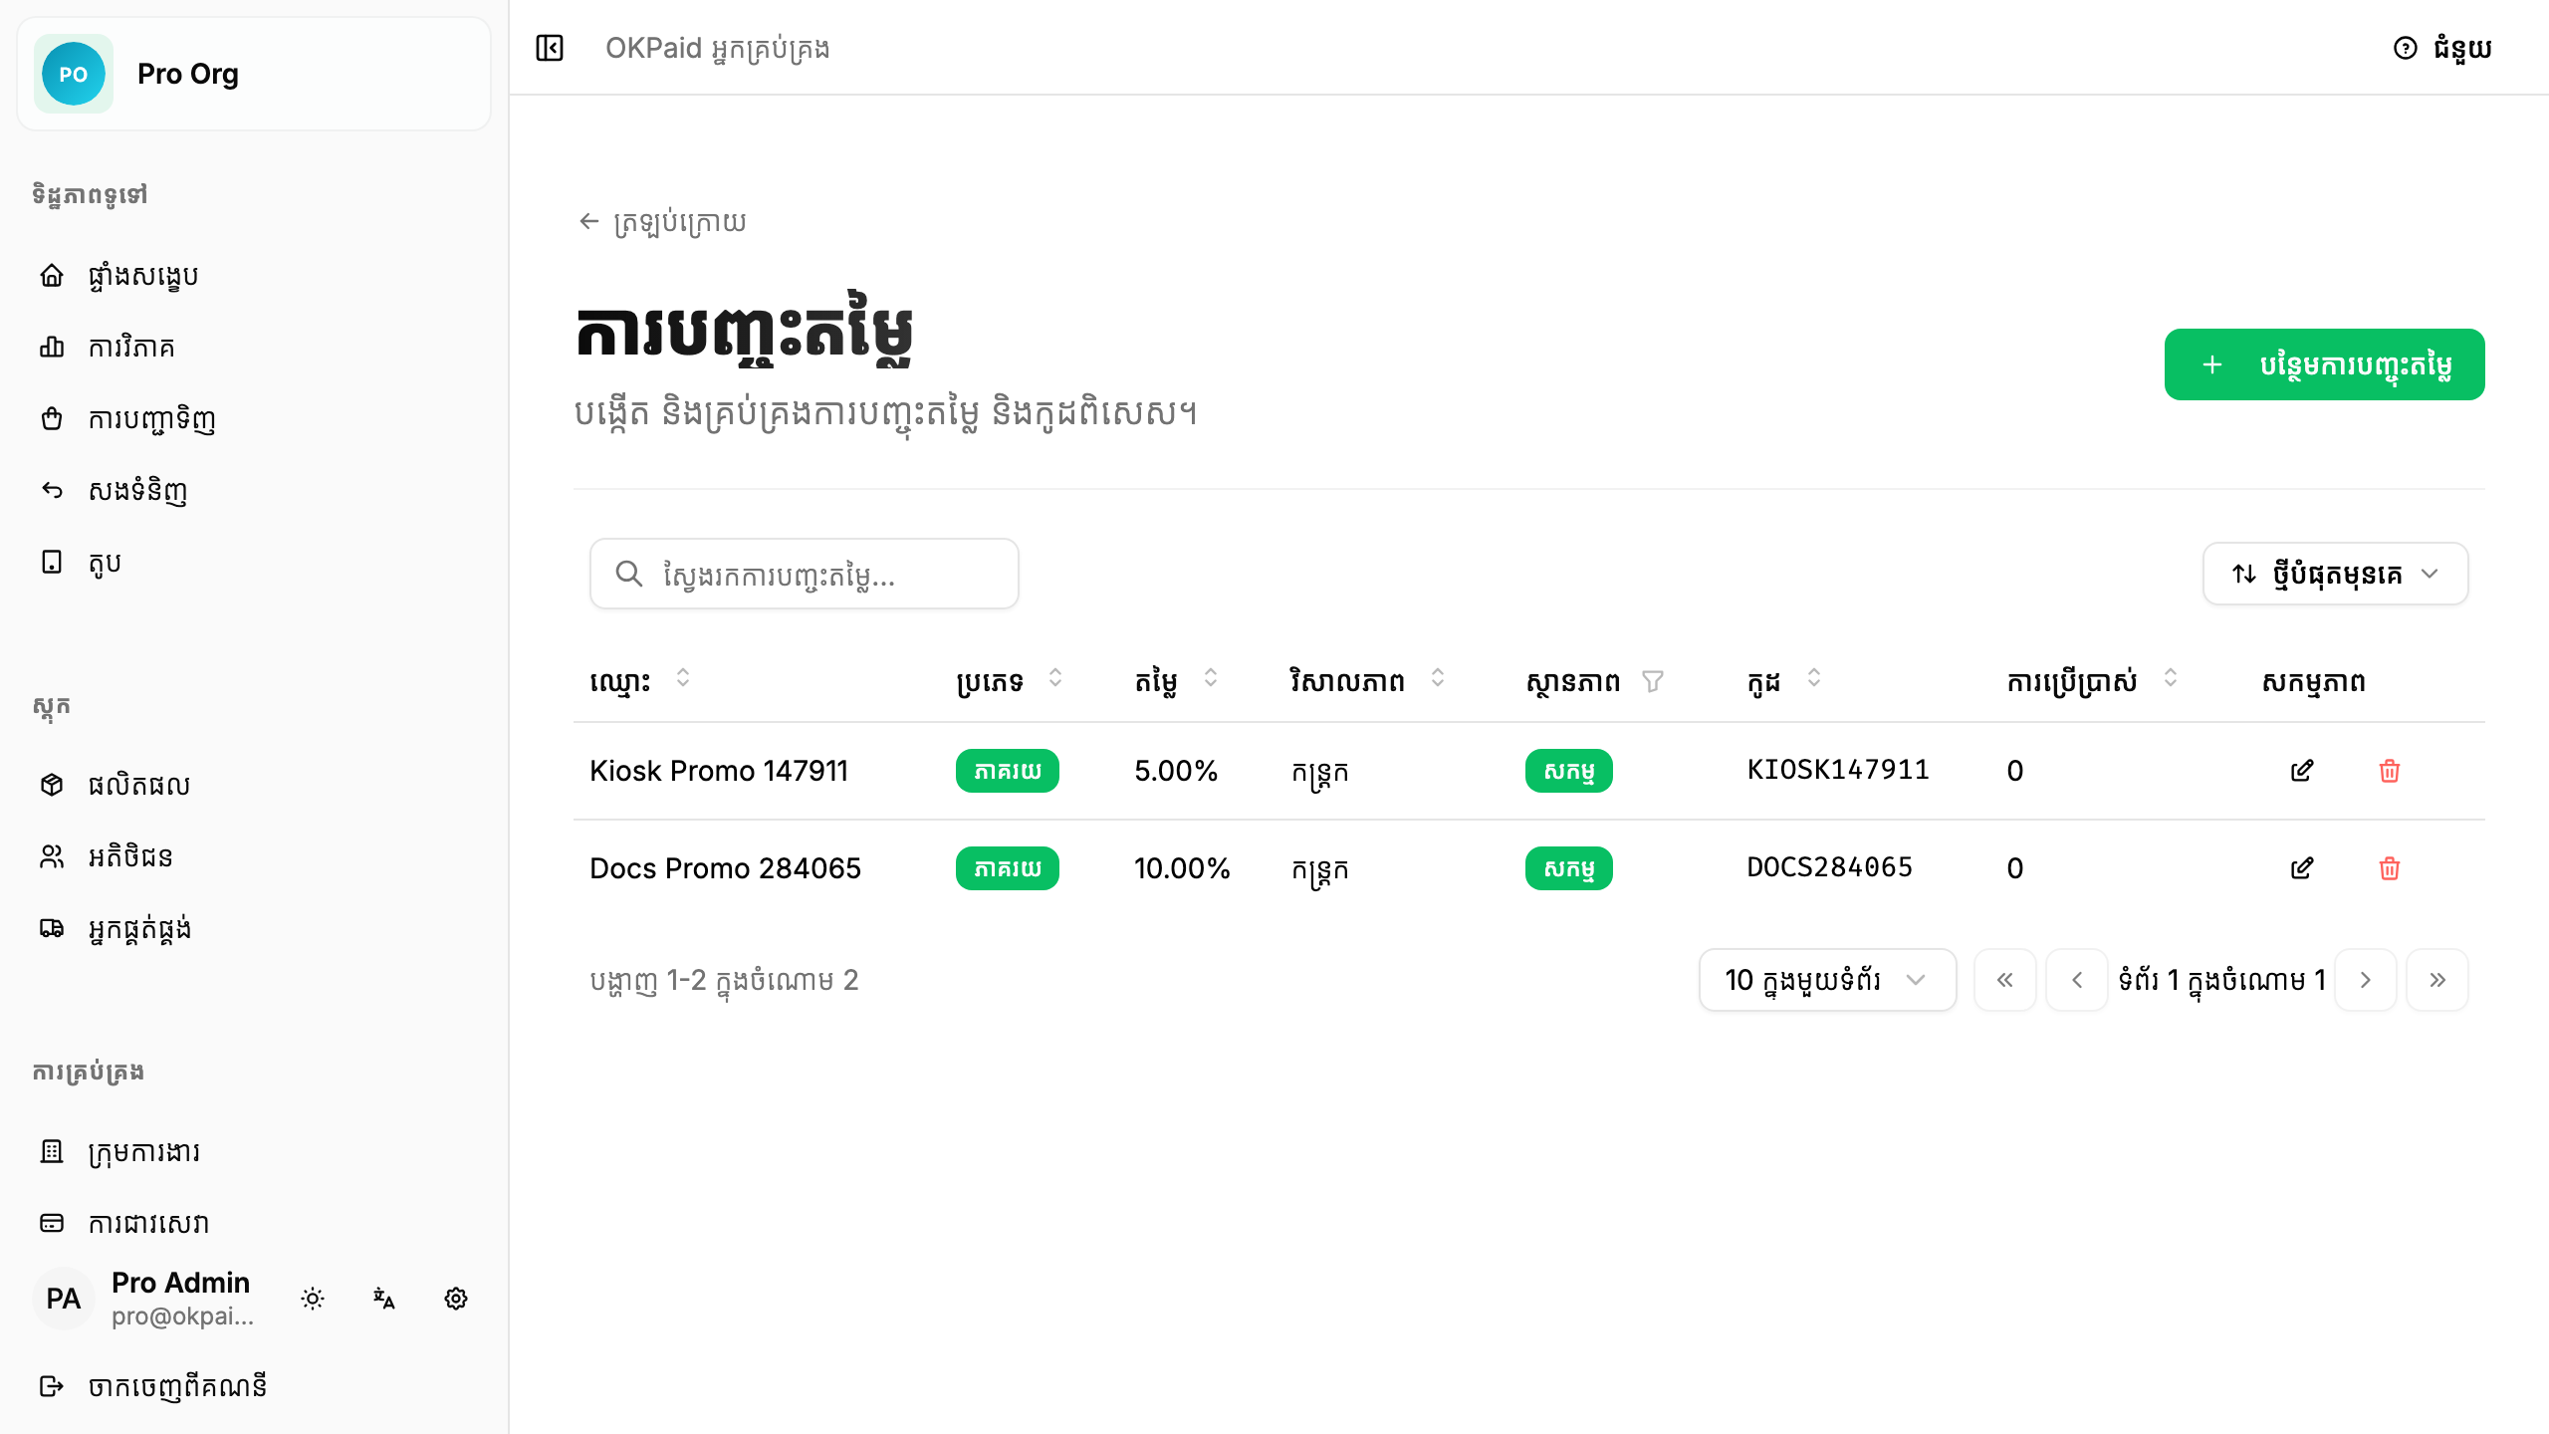Image resolution: width=2549 pixels, height=1434 pixels.
Task: Open the newest-first sort dropdown
Action: [2335, 574]
